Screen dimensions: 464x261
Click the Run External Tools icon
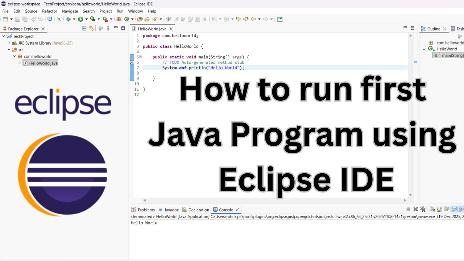(105, 19)
